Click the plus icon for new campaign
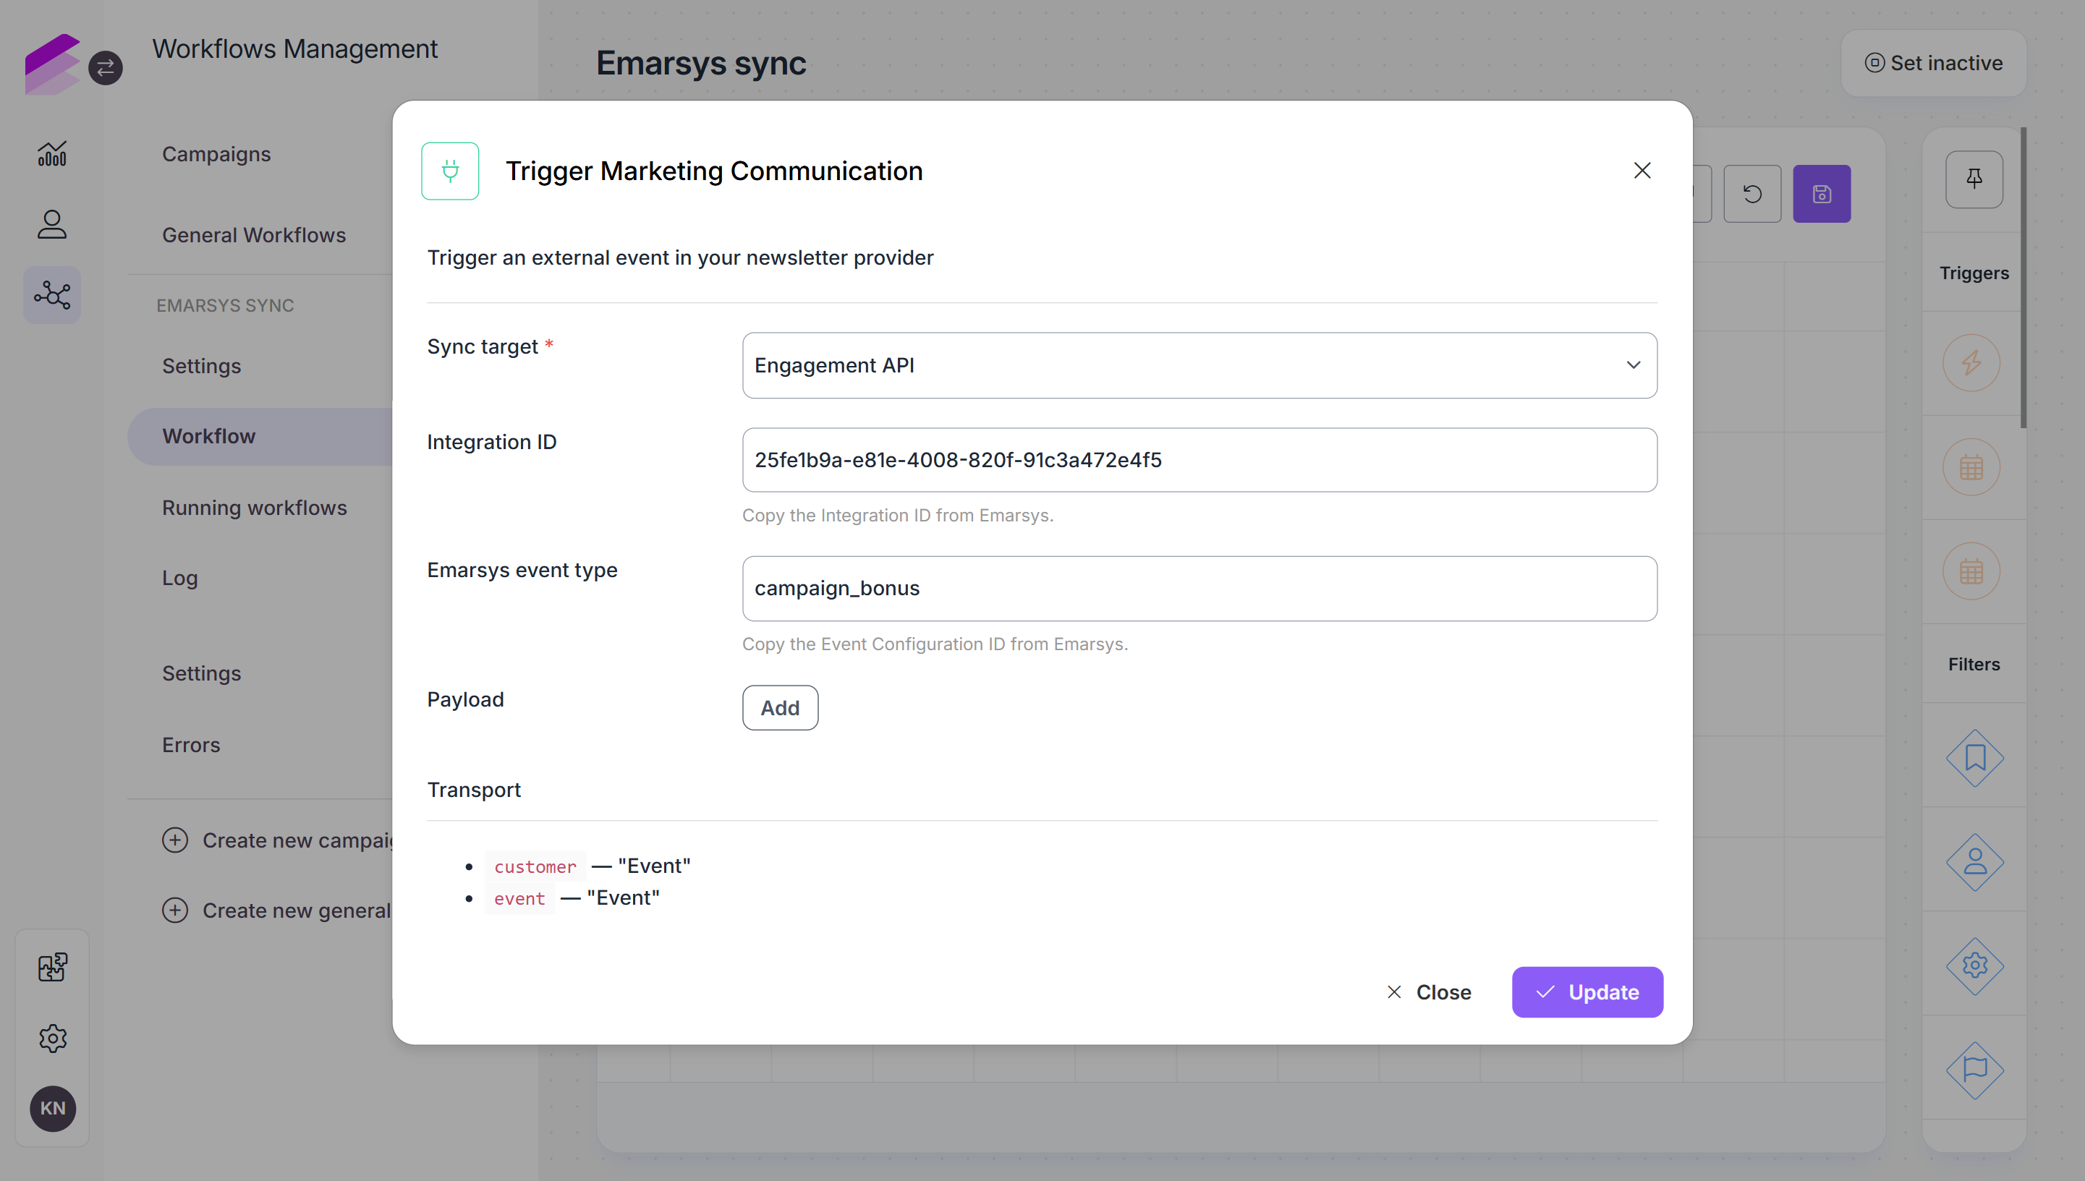2085x1181 pixels. (174, 840)
